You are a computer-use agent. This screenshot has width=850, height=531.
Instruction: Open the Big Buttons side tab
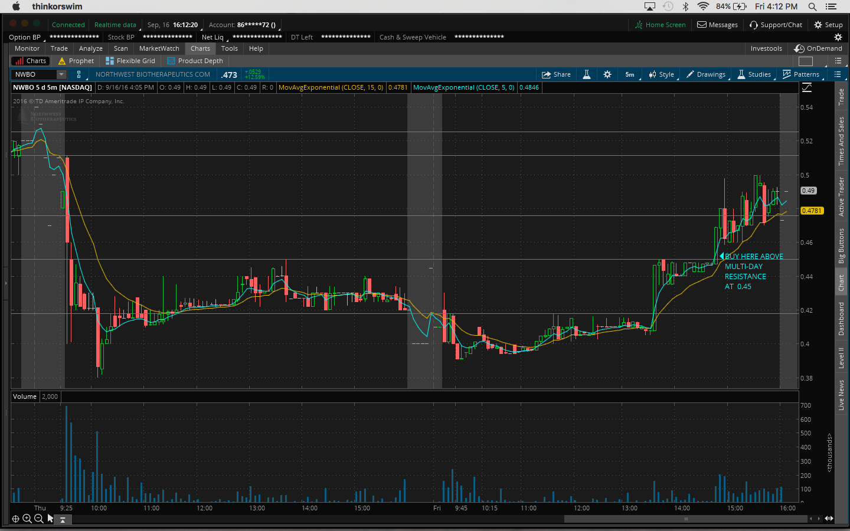click(x=842, y=245)
